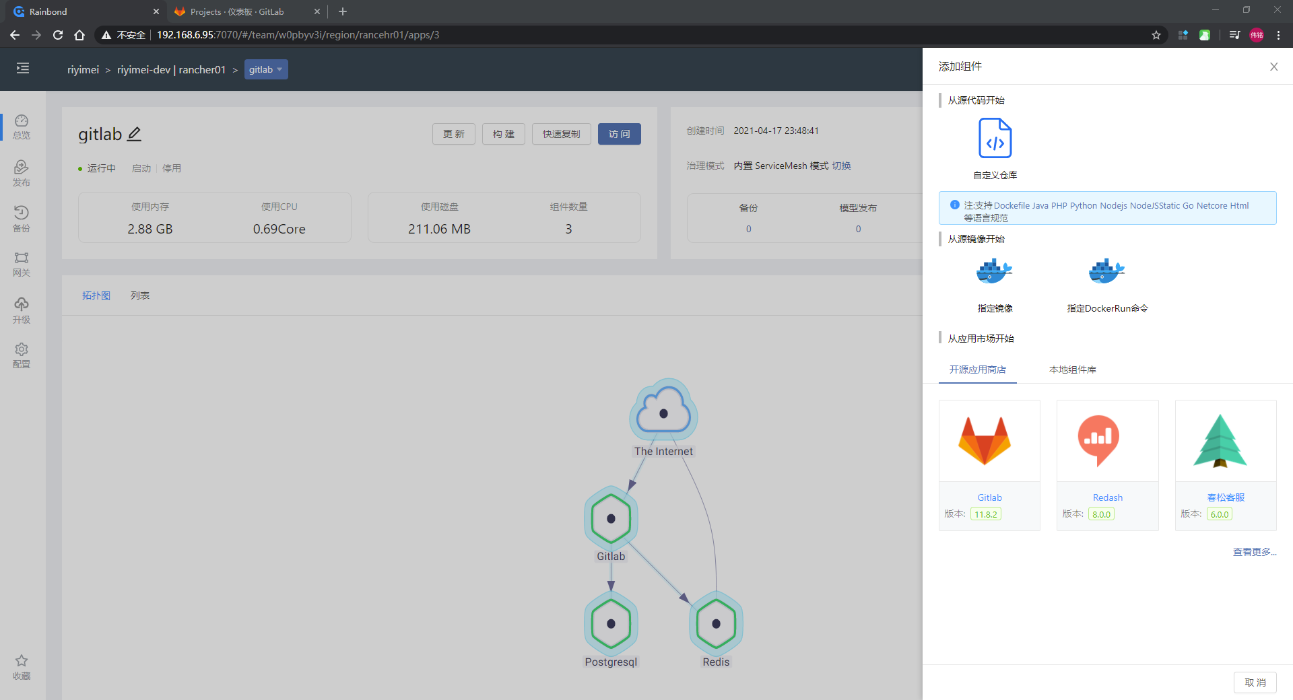Viewport: 1293px width, 700px height.
Task: Click the 取消 cancel button
Action: pyautogui.click(x=1255, y=682)
